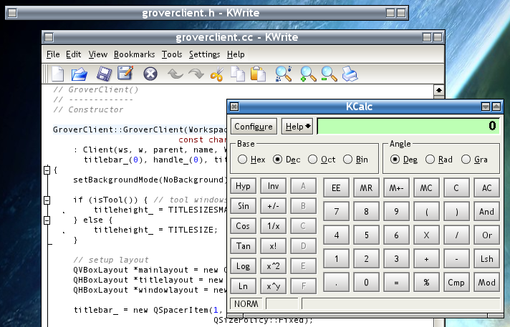Image resolution: width=510 pixels, height=327 pixels.
Task: Click the Configure button in KCalc
Action: pyautogui.click(x=254, y=127)
